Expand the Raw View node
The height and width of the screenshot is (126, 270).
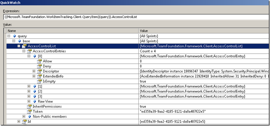pos(29,101)
